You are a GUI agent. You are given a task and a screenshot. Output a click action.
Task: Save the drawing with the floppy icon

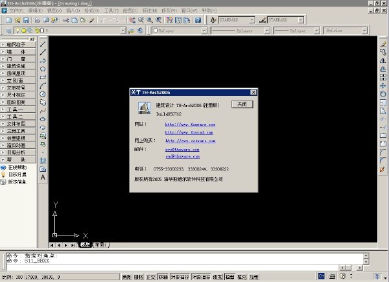click(x=27, y=20)
